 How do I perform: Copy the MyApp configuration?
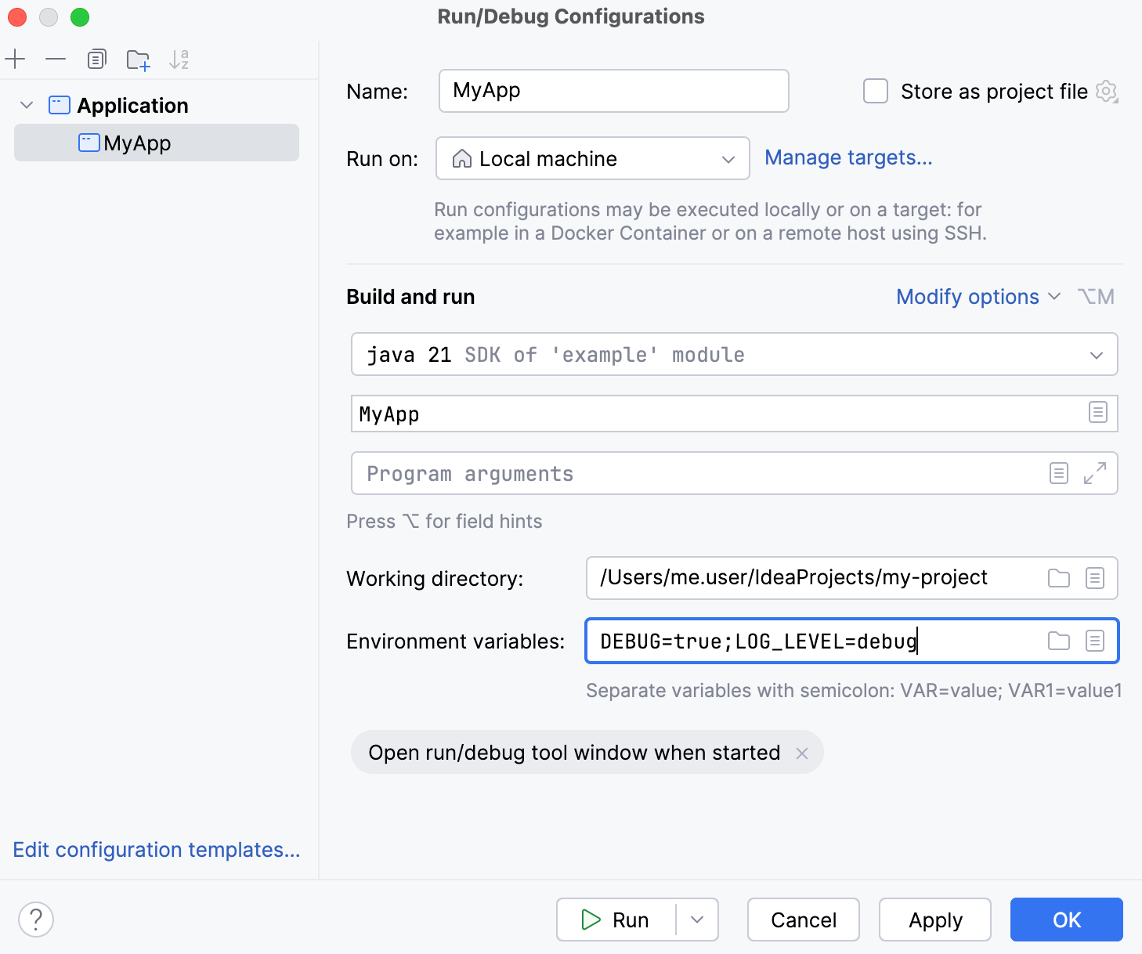point(96,59)
